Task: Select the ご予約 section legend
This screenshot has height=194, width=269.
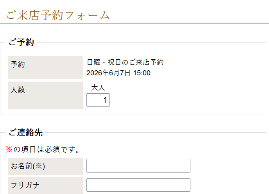Action: (21, 43)
